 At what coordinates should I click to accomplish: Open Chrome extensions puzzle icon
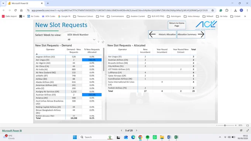coord(227,10)
